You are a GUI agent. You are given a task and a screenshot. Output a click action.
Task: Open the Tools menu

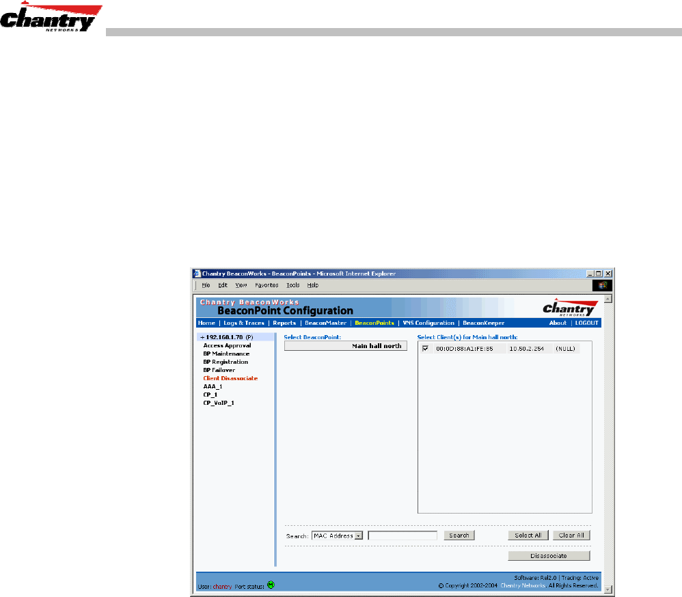coord(292,285)
